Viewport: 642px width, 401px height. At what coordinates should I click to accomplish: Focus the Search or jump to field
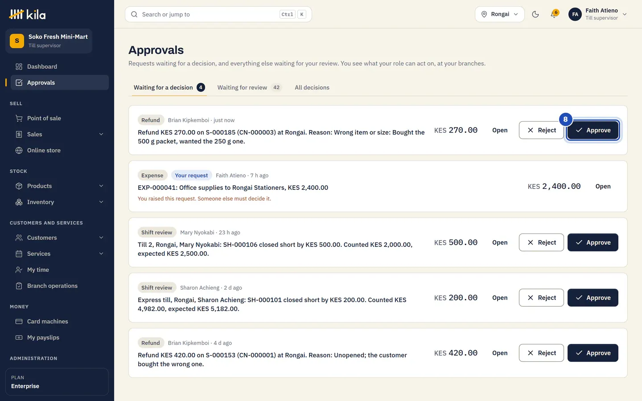click(x=218, y=14)
